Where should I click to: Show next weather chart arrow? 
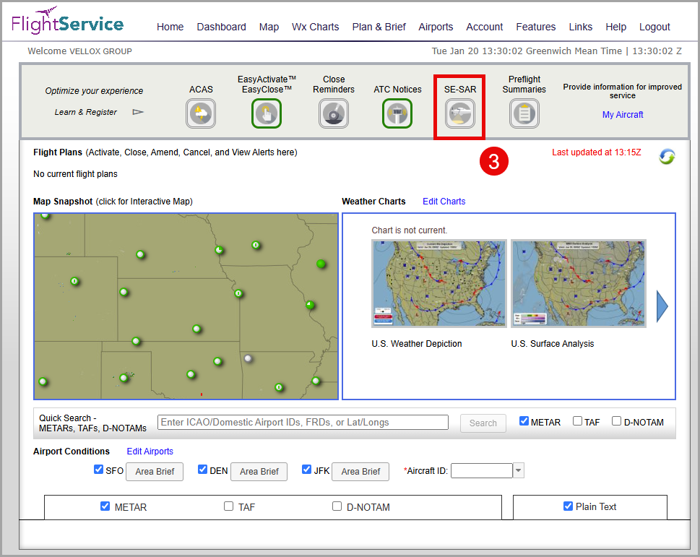click(x=662, y=307)
